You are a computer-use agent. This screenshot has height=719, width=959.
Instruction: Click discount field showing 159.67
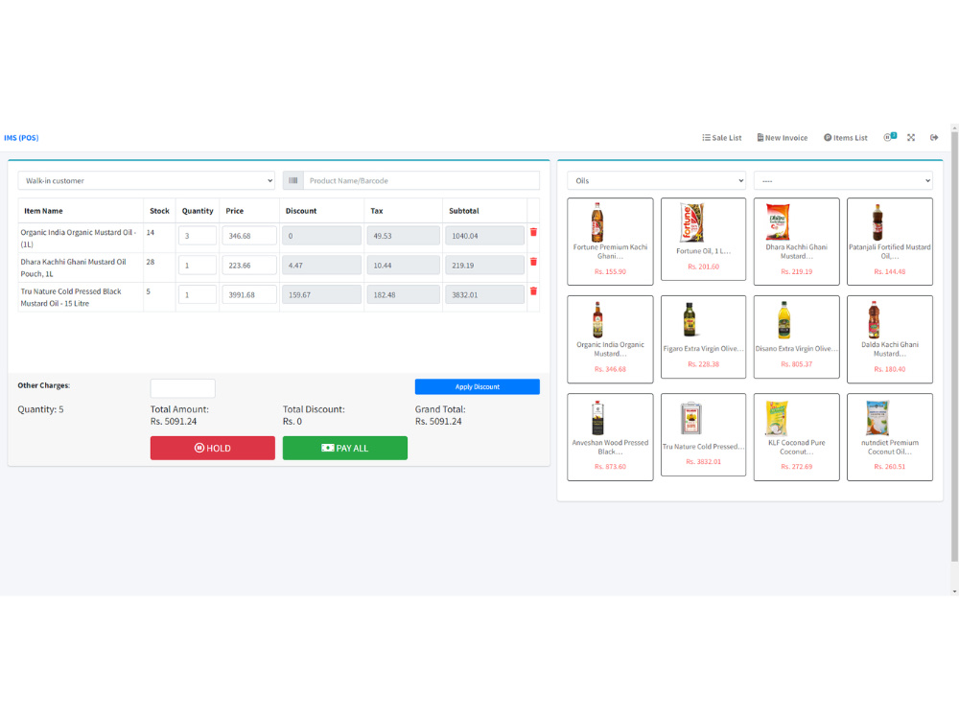pyautogui.click(x=321, y=294)
